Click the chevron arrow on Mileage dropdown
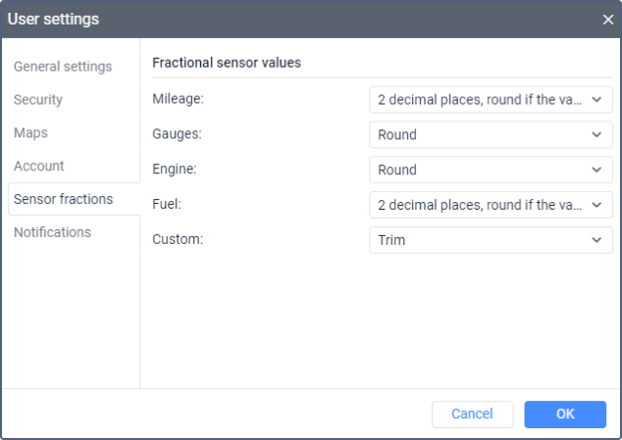Viewport: 622px width, 440px height. click(x=596, y=100)
